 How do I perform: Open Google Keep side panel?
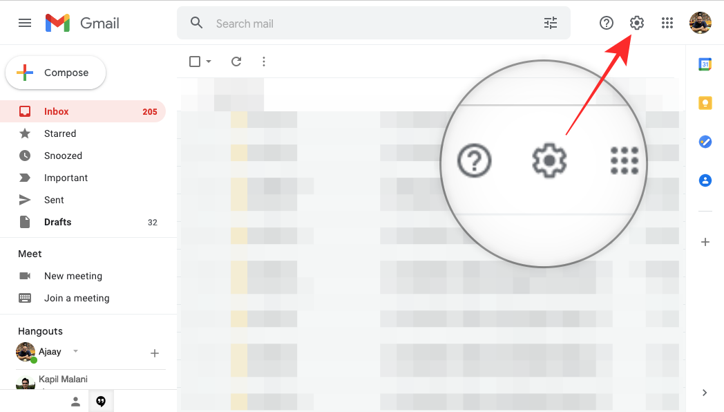click(x=705, y=102)
